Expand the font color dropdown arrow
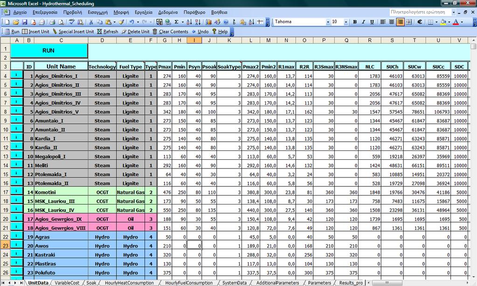This screenshot has width=477, height=286. click(462, 22)
